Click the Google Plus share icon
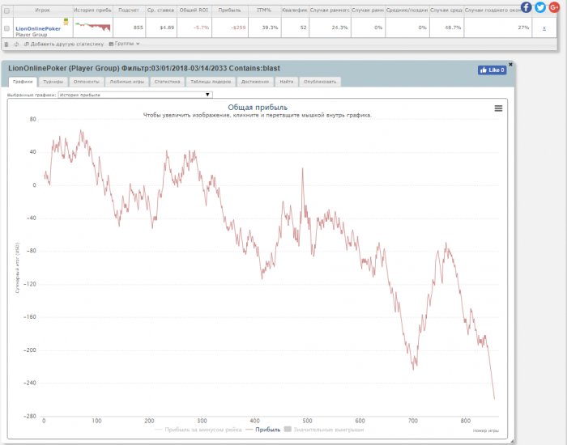The image size is (567, 445). pos(553,7)
